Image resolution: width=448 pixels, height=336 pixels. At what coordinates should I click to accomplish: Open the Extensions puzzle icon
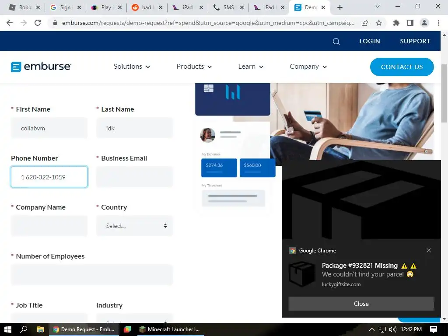point(396,23)
